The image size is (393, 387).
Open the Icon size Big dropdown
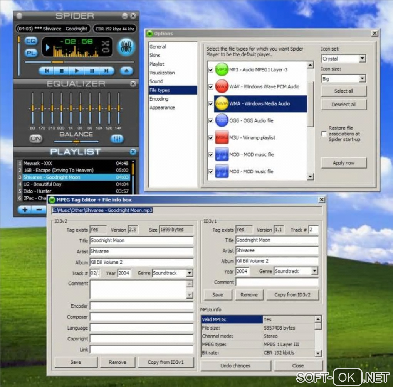point(362,79)
